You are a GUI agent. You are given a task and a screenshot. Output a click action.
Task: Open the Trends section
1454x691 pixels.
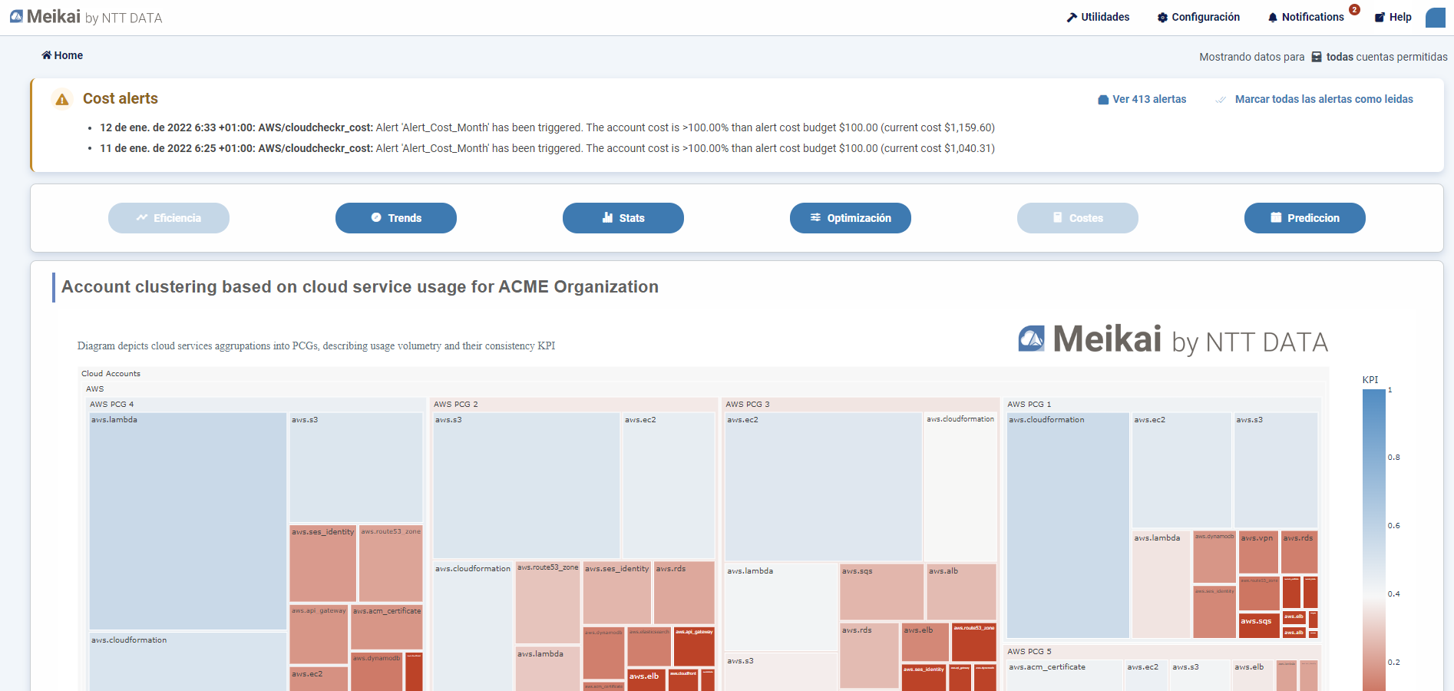396,218
